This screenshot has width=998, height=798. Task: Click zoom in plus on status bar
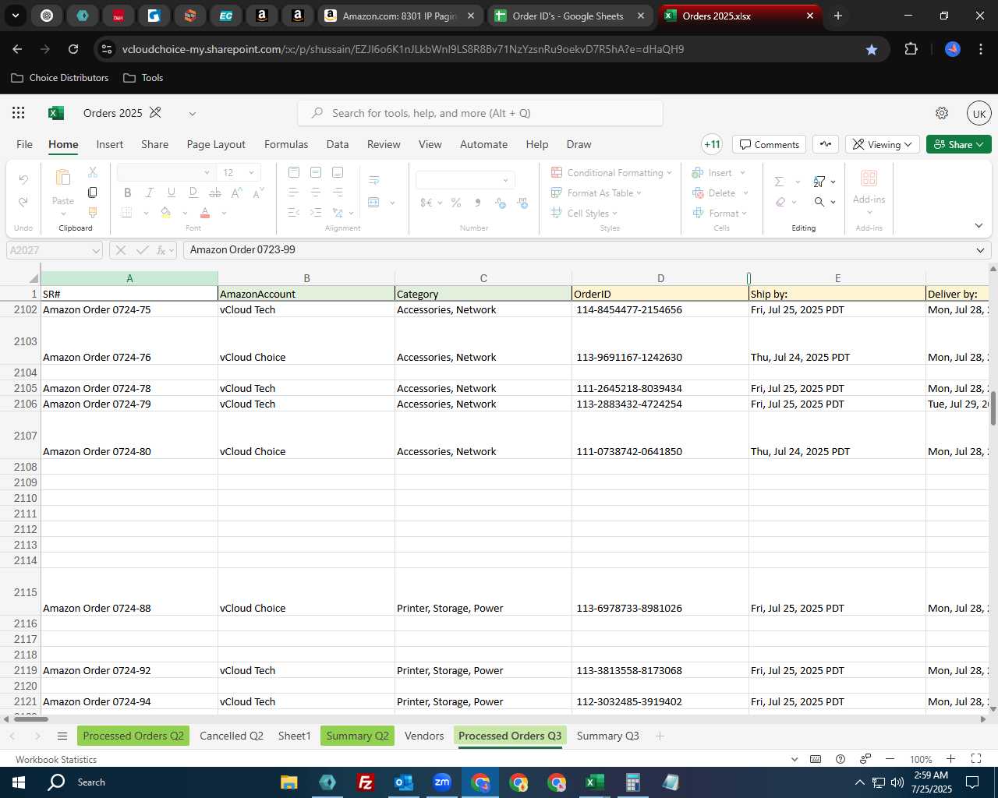click(x=950, y=759)
